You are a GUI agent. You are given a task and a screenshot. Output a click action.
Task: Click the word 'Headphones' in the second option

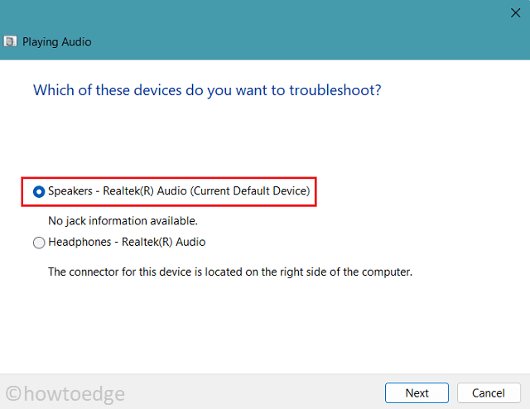click(x=79, y=242)
